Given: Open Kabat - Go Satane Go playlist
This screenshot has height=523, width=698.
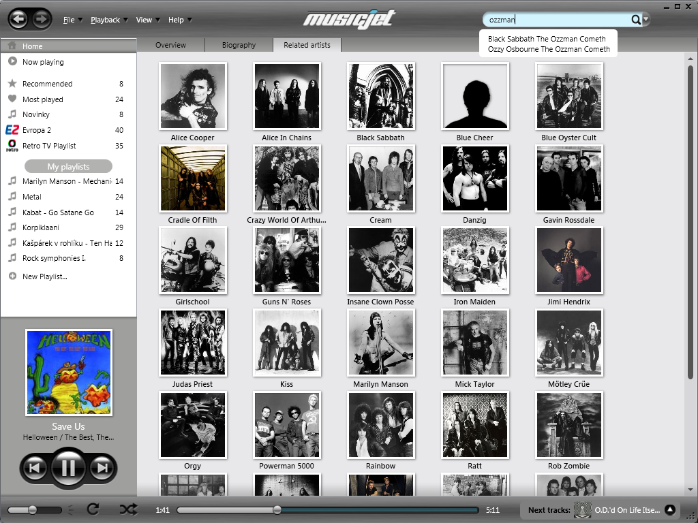Looking at the screenshot, I should [x=58, y=212].
